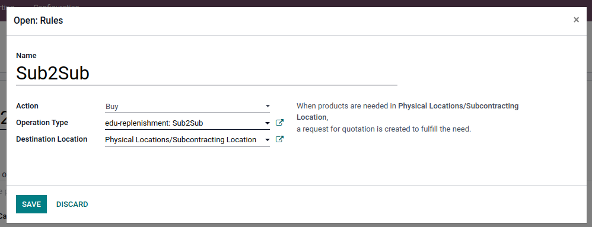The height and width of the screenshot is (227, 592).
Task: Click the Name field label
Action: coord(26,56)
